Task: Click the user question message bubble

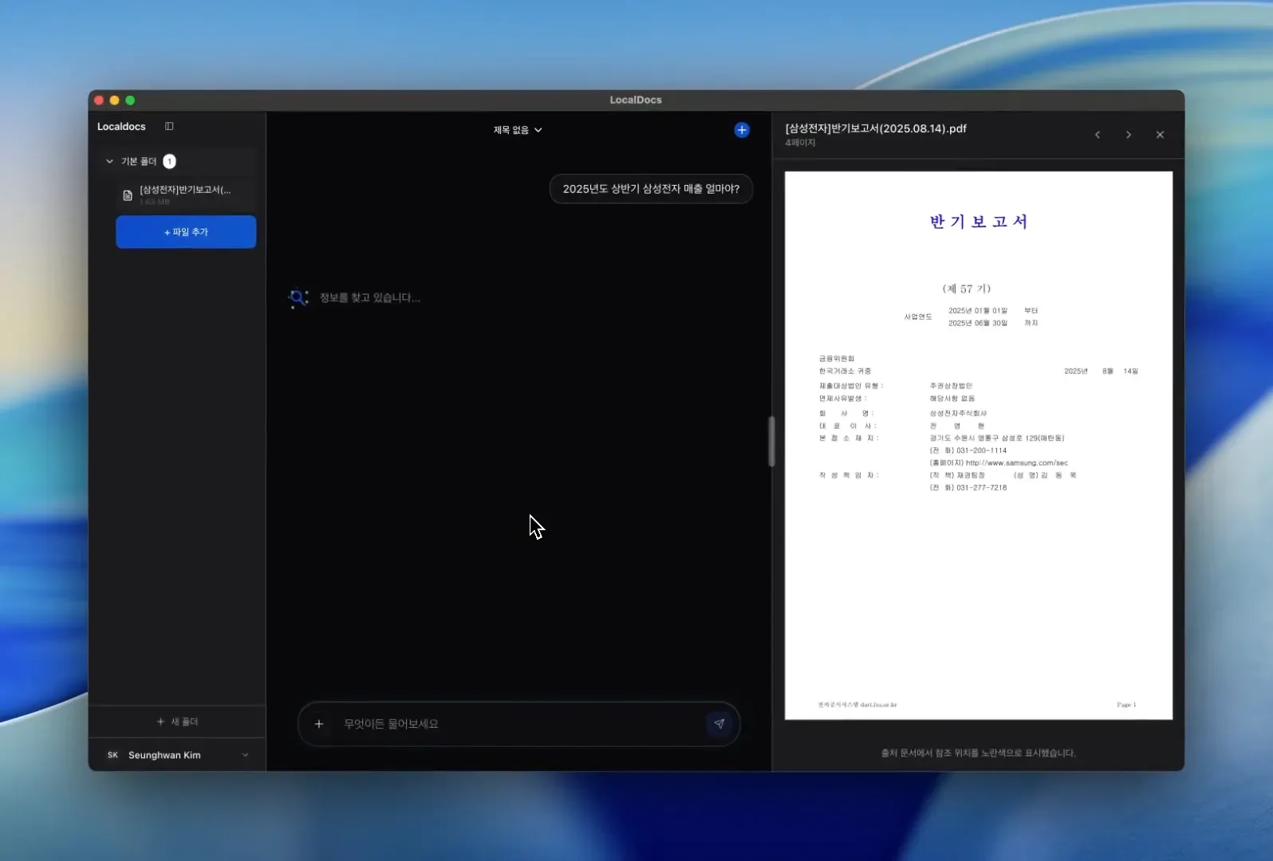Action: pyautogui.click(x=651, y=189)
